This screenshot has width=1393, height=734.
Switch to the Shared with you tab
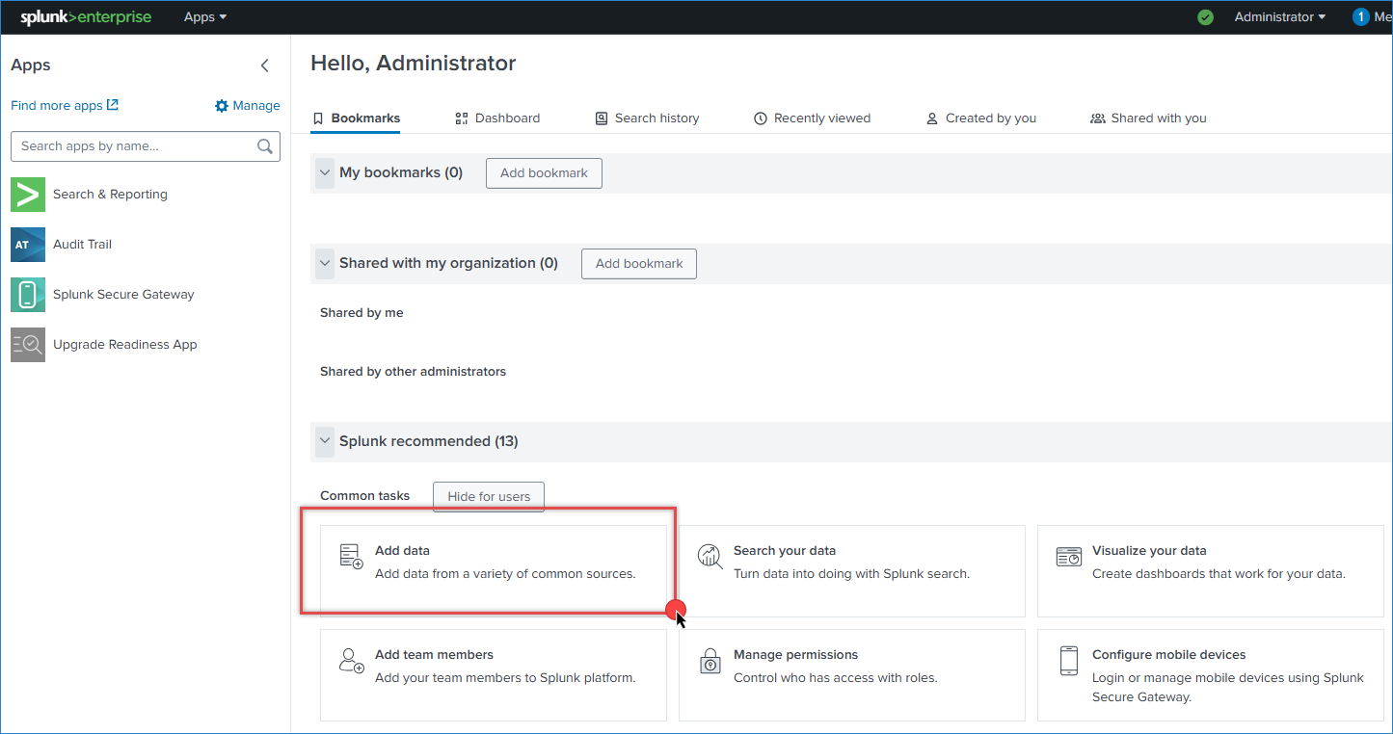tap(1148, 118)
